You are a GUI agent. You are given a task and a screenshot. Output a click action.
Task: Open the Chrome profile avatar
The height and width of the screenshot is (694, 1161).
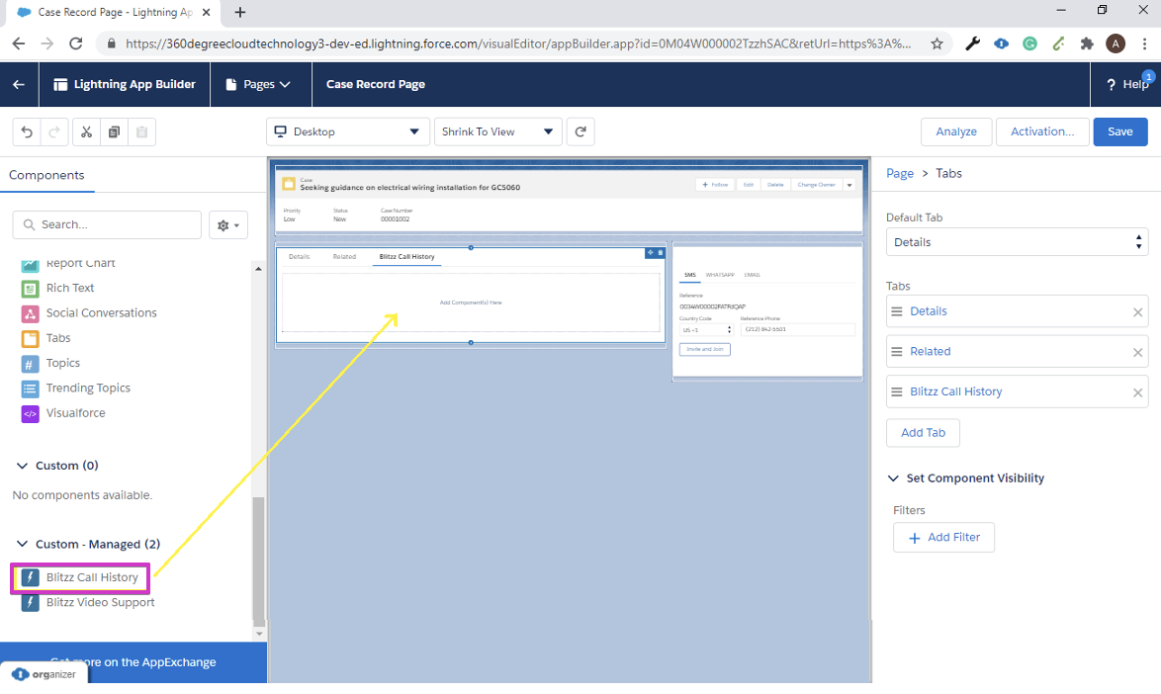click(x=1116, y=43)
